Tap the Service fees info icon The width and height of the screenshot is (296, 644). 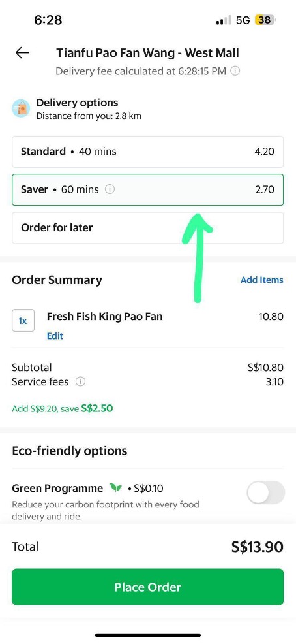pos(80,382)
